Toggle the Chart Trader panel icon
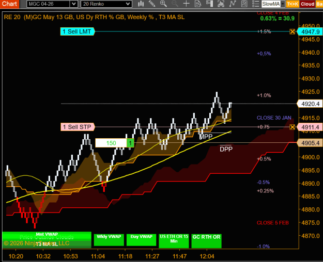 point(209,4)
